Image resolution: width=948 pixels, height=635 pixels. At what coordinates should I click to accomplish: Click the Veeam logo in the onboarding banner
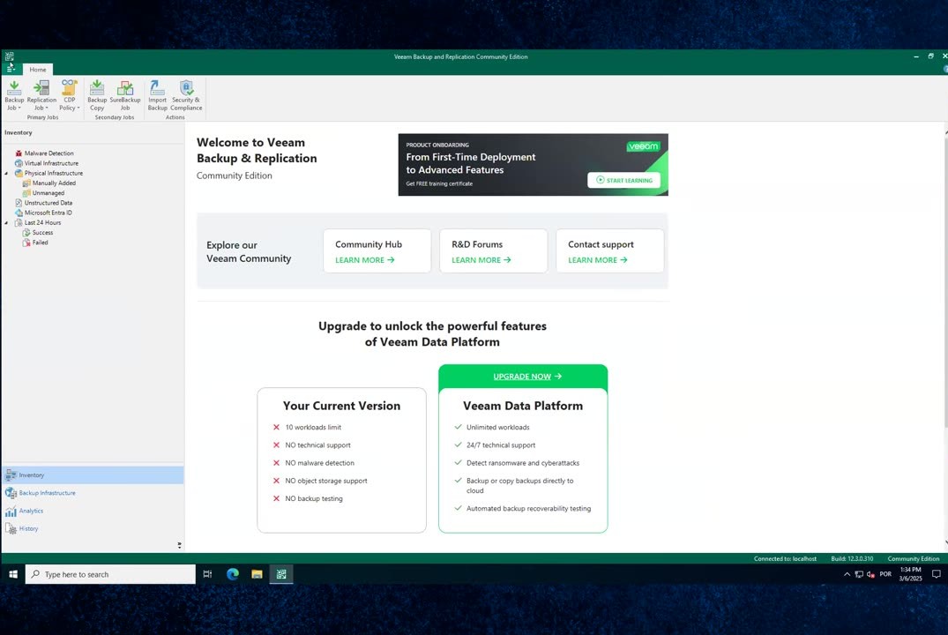pyautogui.click(x=643, y=146)
